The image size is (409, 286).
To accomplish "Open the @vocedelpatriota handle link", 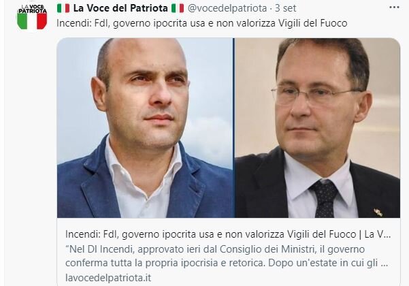I will 227,8.
